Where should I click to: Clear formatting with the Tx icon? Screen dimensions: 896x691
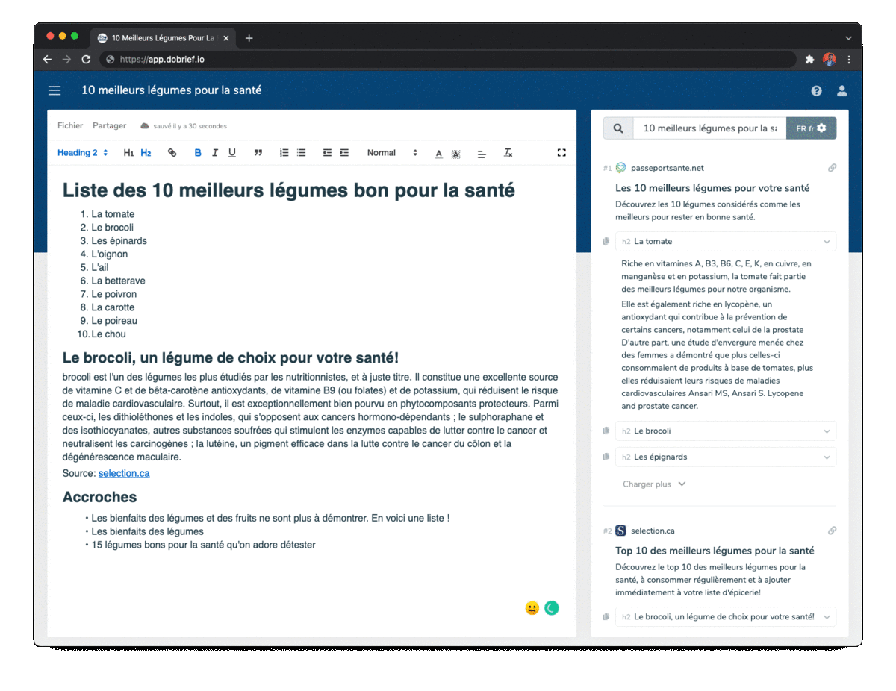(x=508, y=153)
